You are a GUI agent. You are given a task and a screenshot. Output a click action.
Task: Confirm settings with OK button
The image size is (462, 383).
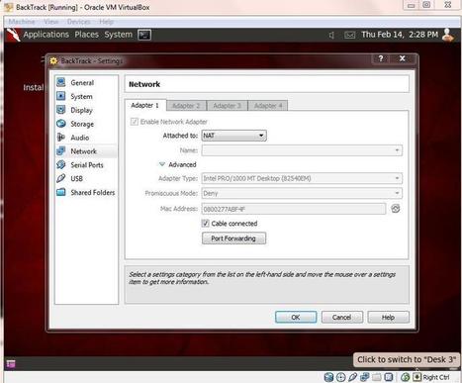tap(296, 317)
